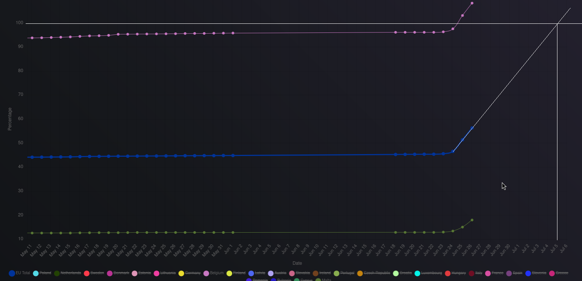Screen dimensions: 582x281
Task: Select EU Total's Jun 24 data point
Action: (453, 152)
